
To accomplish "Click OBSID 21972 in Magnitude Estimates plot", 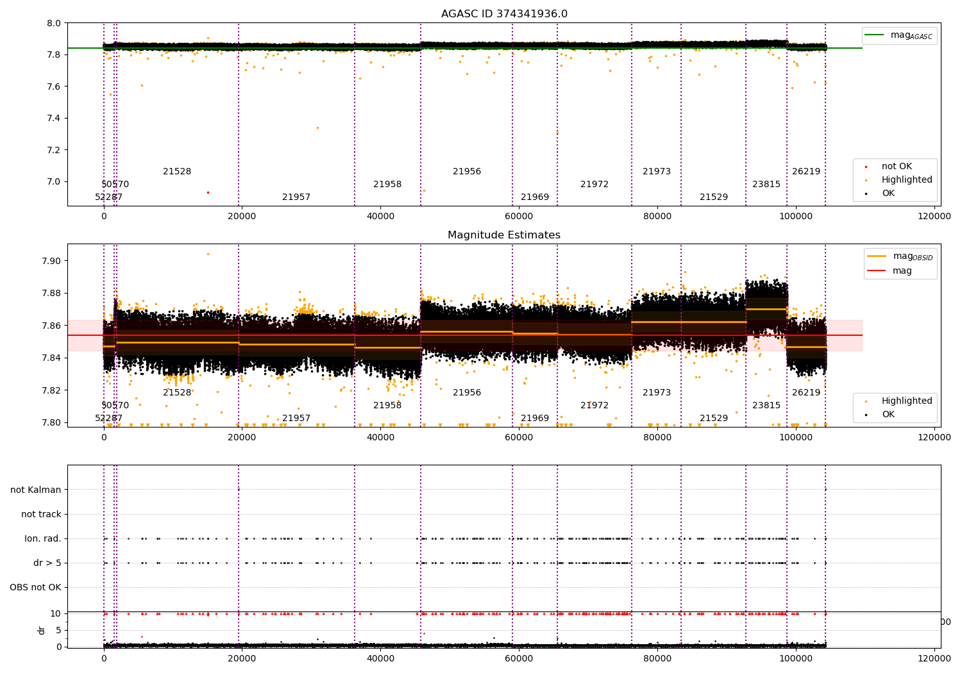I will (x=595, y=406).
